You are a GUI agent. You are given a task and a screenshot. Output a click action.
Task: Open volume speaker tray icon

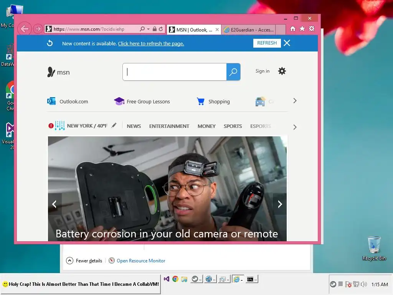click(x=364, y=284)
